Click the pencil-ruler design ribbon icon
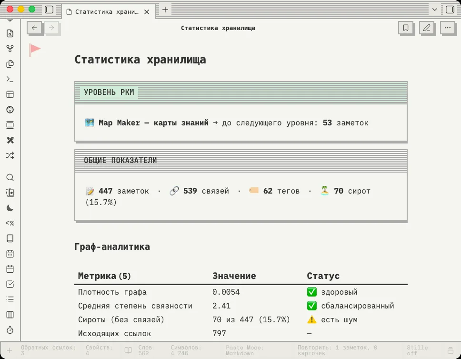 (x=10, y=140)
